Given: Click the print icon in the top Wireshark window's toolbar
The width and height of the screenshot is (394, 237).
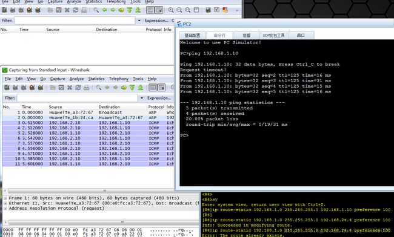Looking at the screenshot, I should pyautogui.click(x=84, y=10).
